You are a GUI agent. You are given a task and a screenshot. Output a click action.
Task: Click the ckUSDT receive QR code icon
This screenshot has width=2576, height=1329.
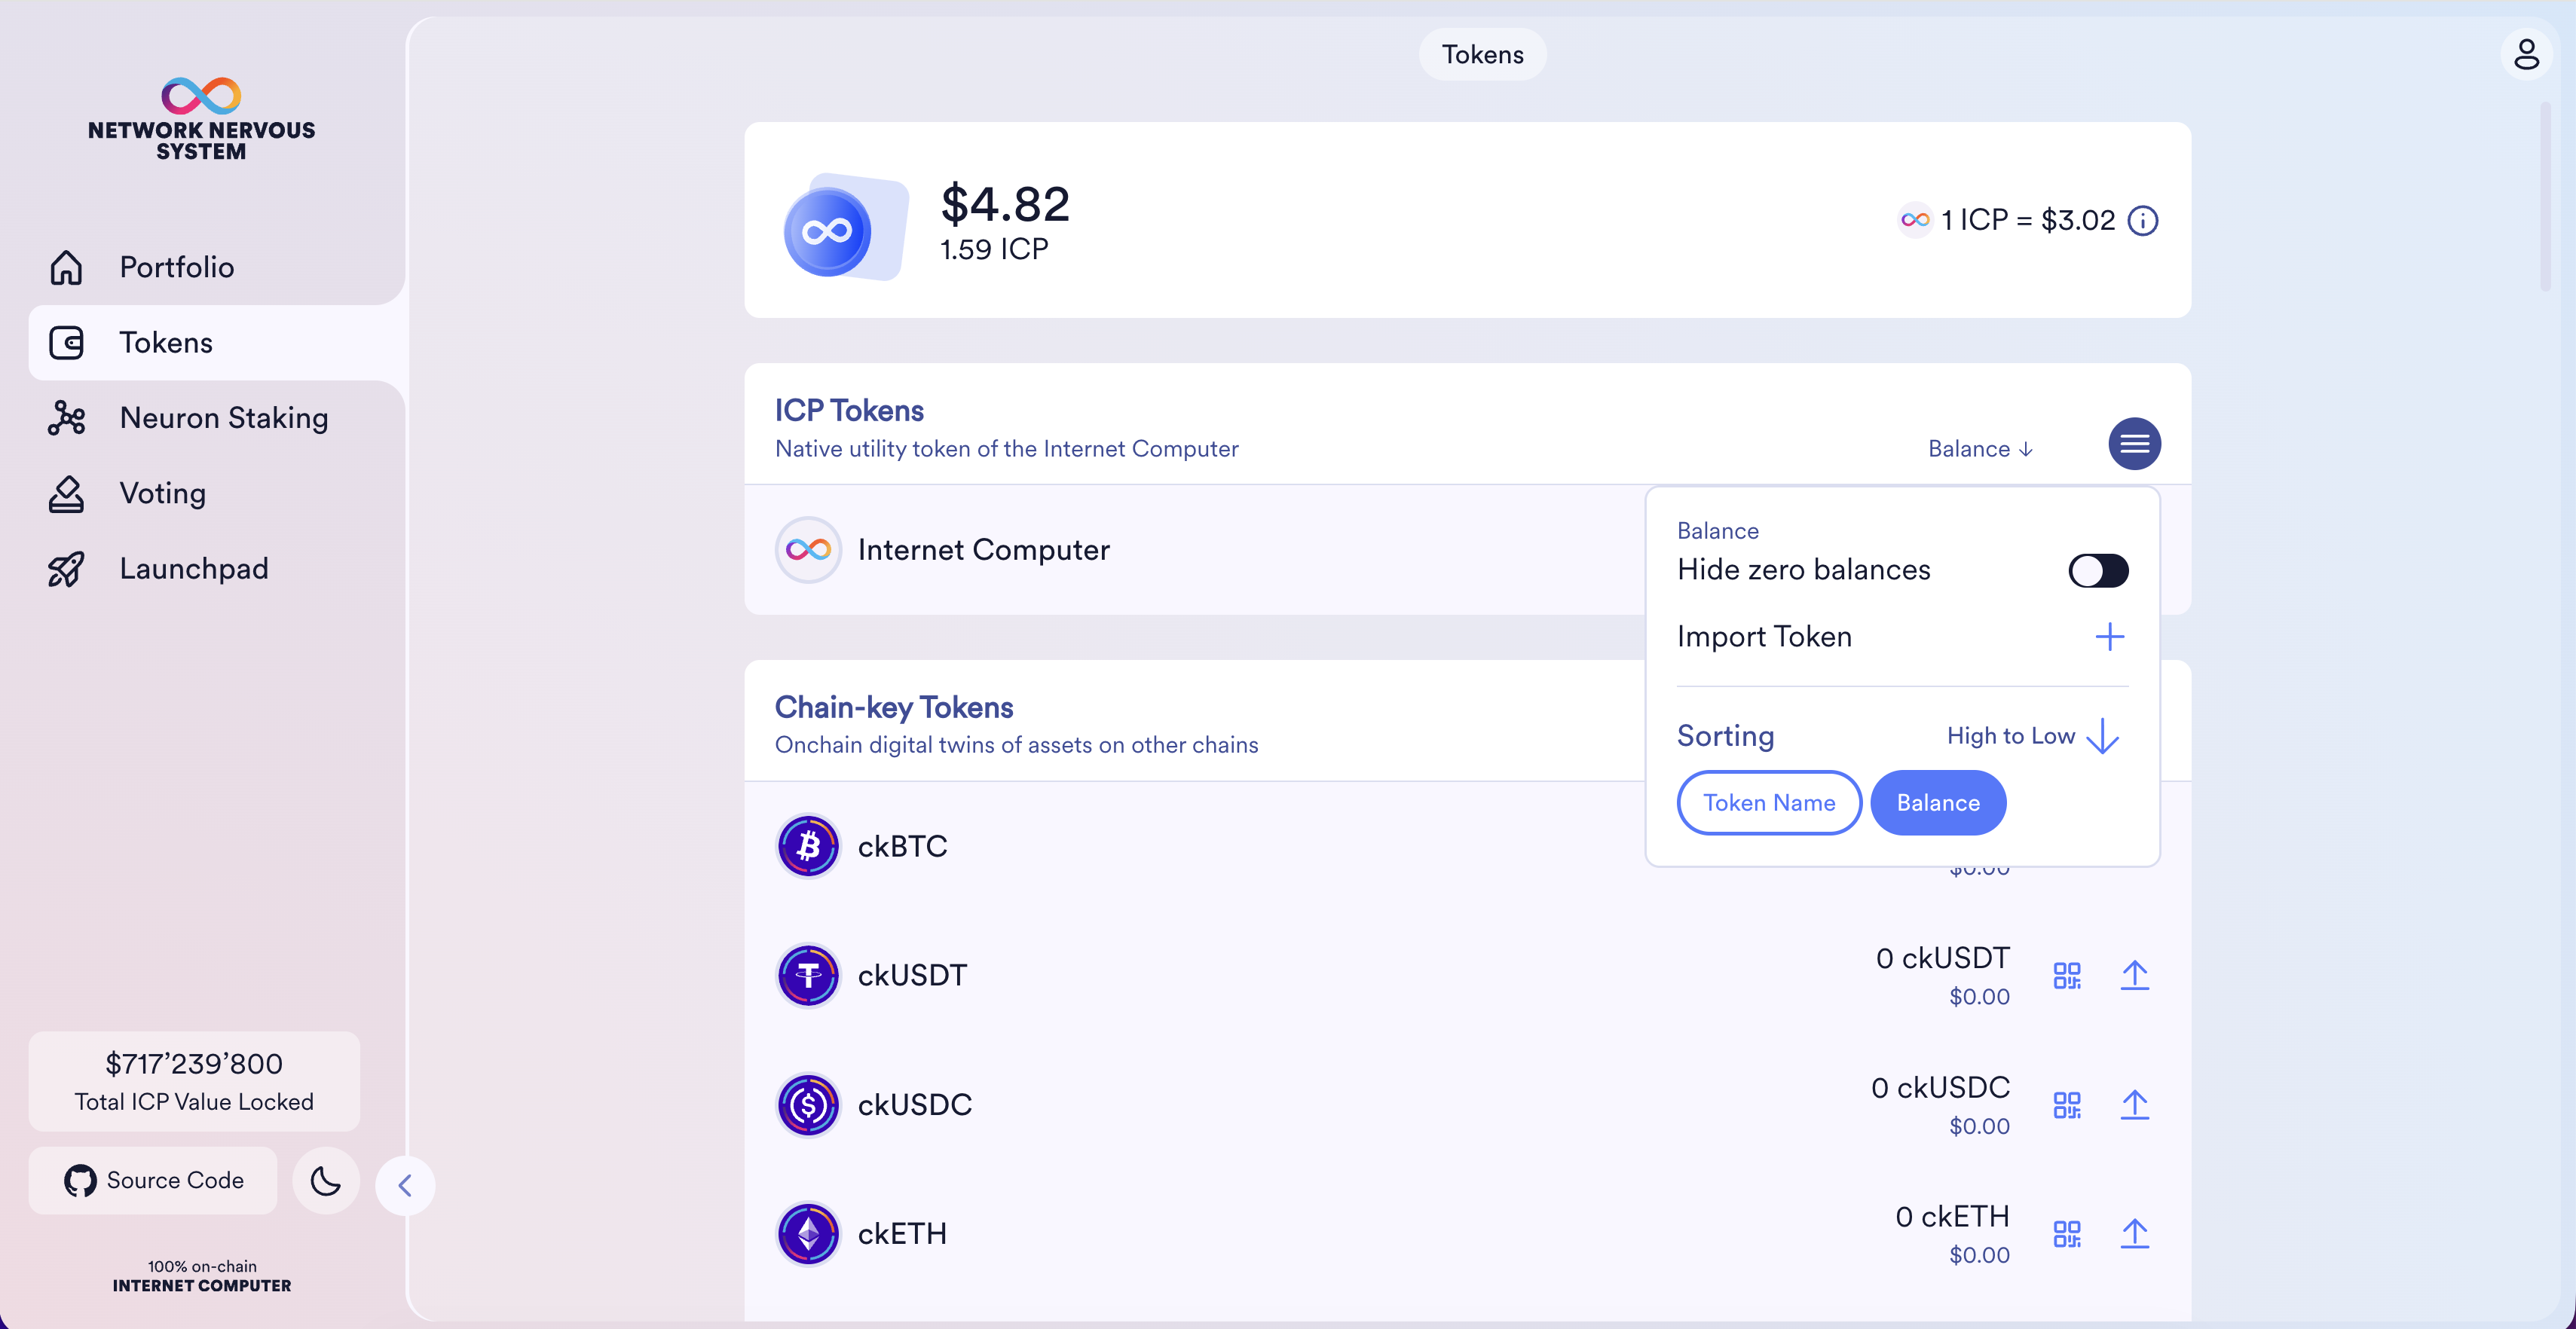[x=2066, y=976]
